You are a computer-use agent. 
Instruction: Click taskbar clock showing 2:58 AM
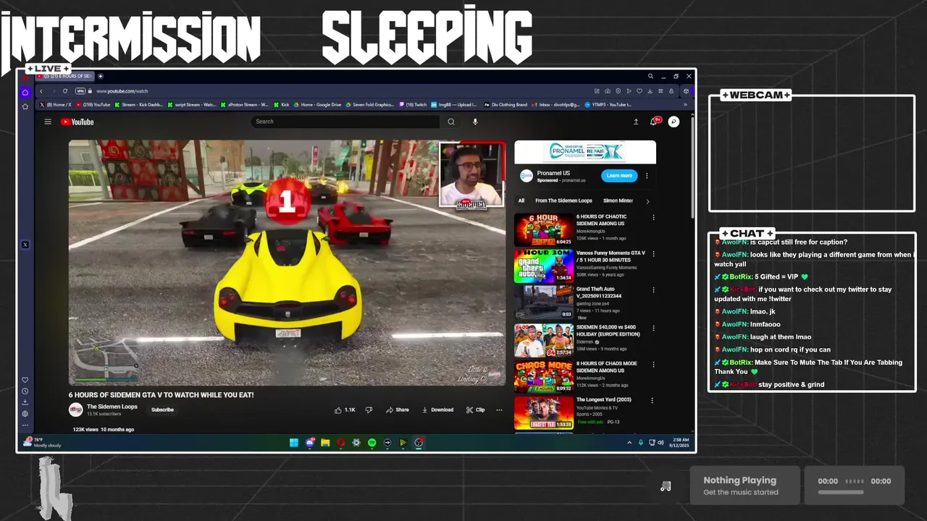[679, 442]
